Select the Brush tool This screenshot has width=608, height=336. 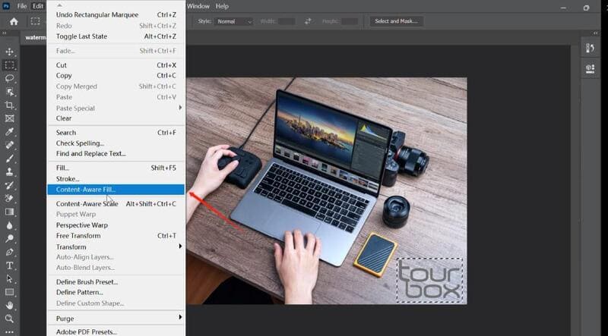(x=9, y=159)
